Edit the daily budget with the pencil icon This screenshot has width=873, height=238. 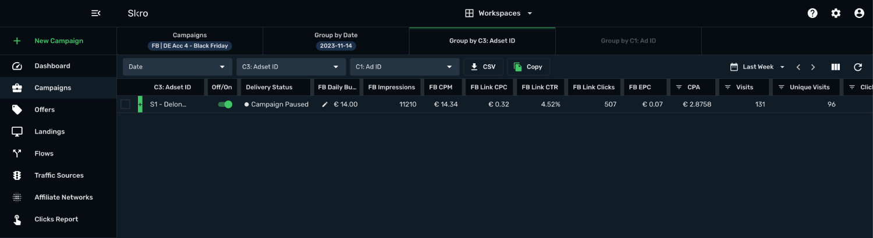[x=325, y=104]
